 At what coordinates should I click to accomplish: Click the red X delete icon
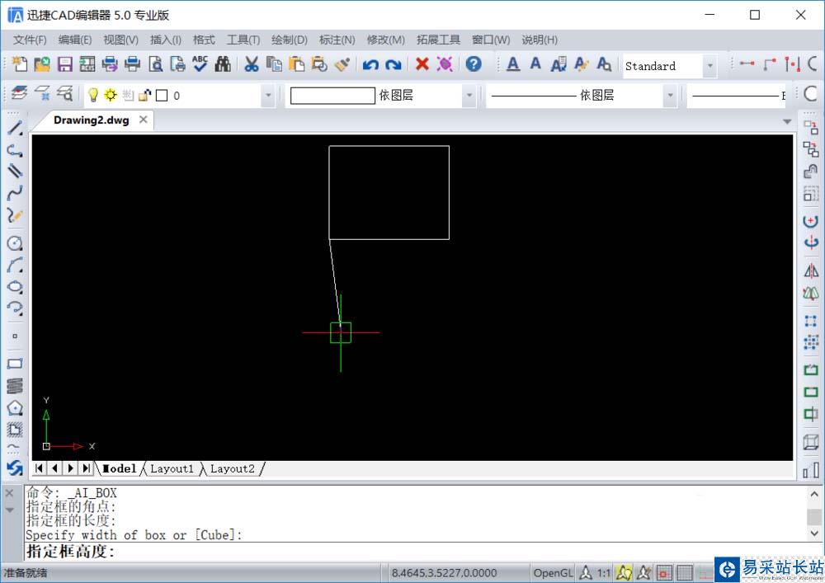[422, 64]
